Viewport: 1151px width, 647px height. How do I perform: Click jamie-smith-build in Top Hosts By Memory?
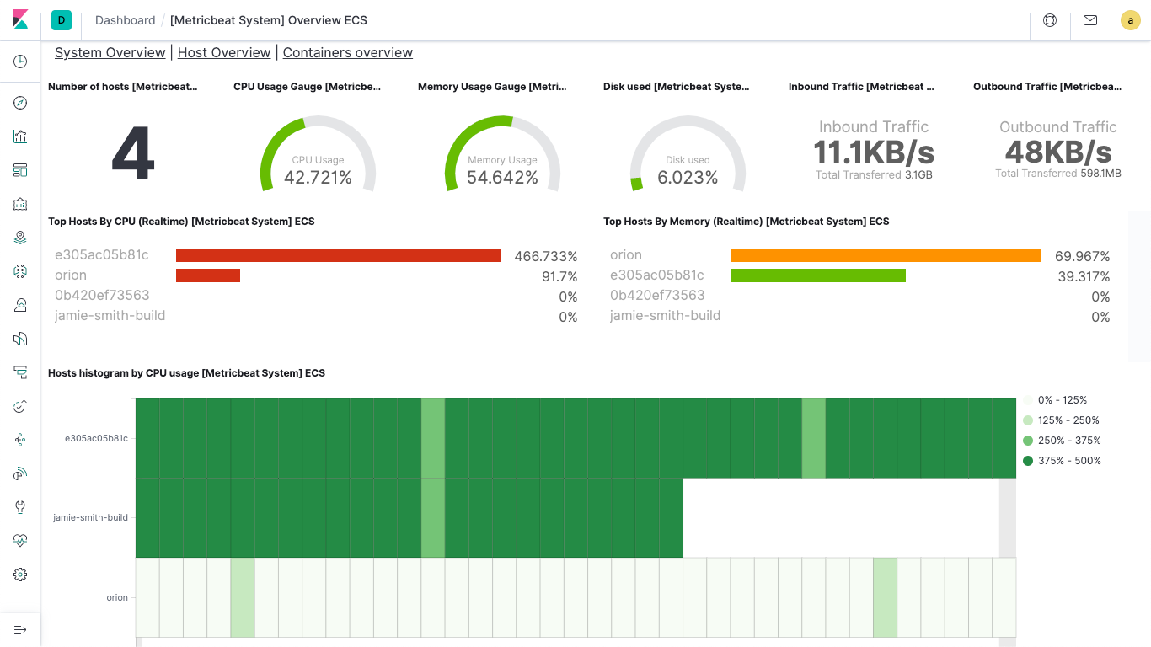point(666,315)
